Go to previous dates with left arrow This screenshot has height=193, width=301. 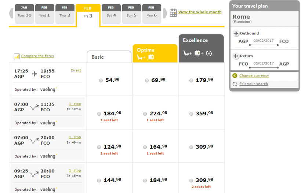click(x=11, y=14)
